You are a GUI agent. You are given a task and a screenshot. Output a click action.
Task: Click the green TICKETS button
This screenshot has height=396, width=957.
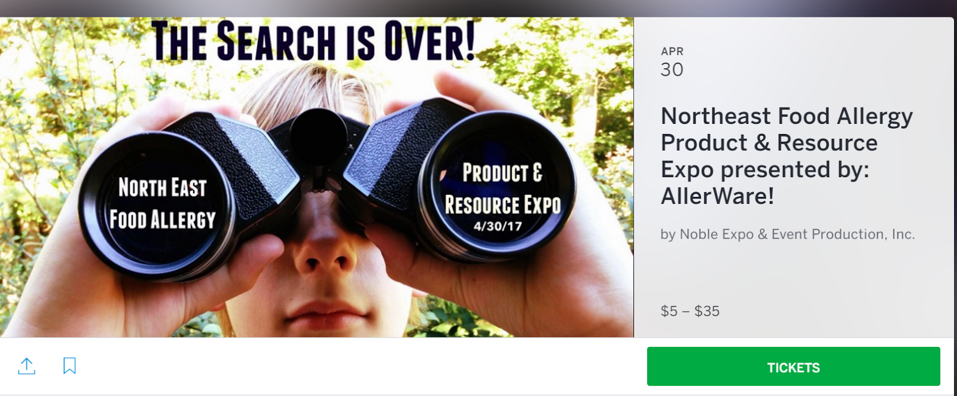(x=793, y=367)
